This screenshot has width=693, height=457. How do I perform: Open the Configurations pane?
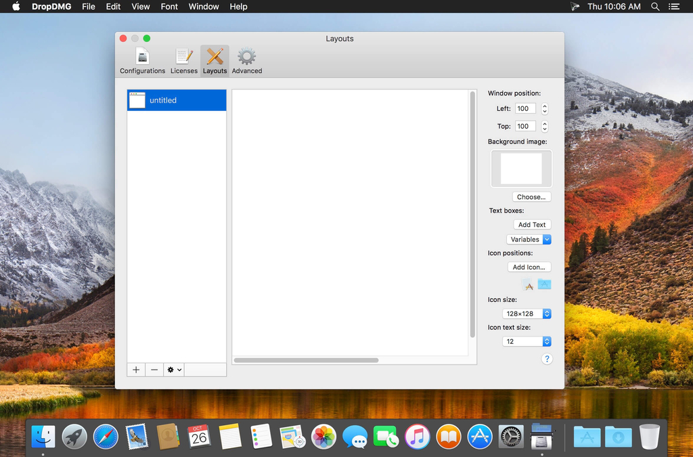(x=142, y=60)
